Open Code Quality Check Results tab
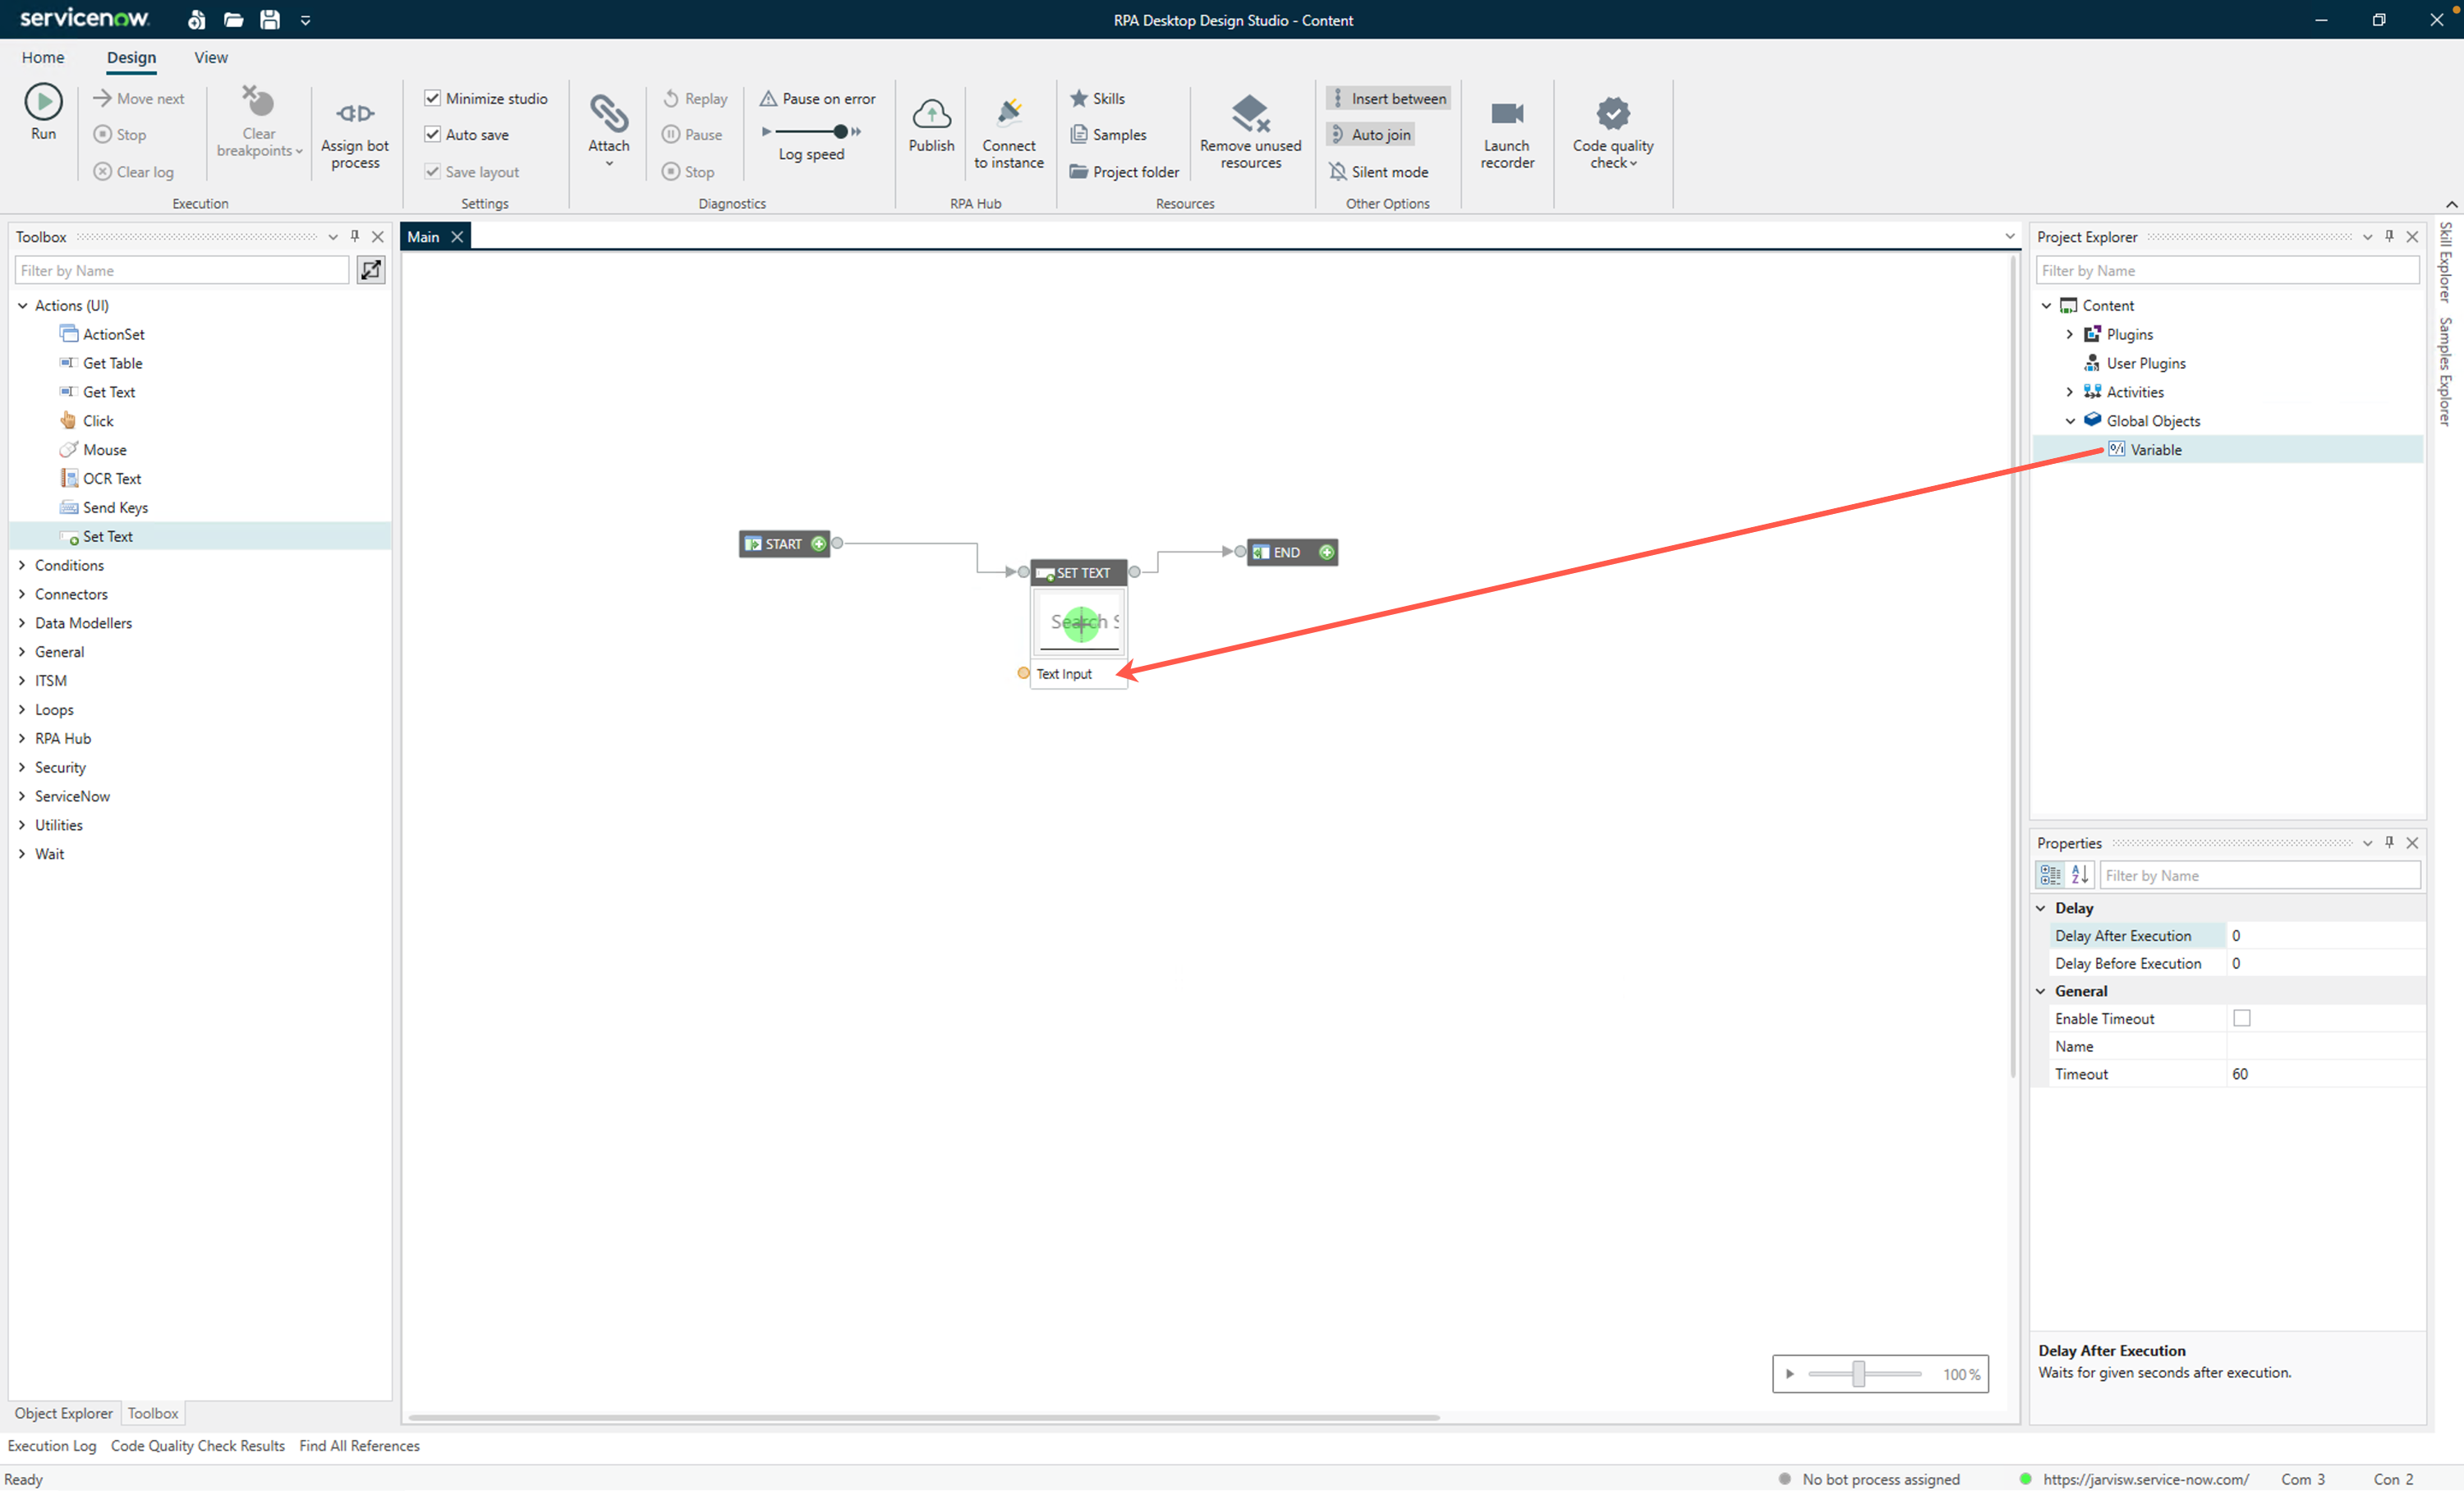Screen dimensions: 2464x1491 point(198,1446)
